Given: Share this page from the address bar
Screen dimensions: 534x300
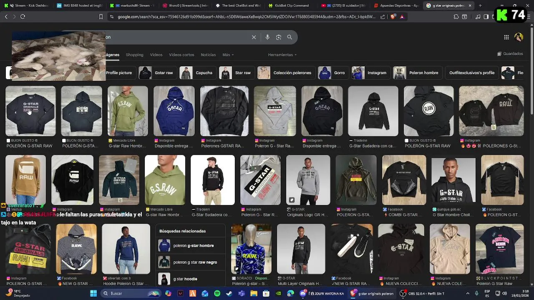Looking at the screenshot, I should (383, 17).
